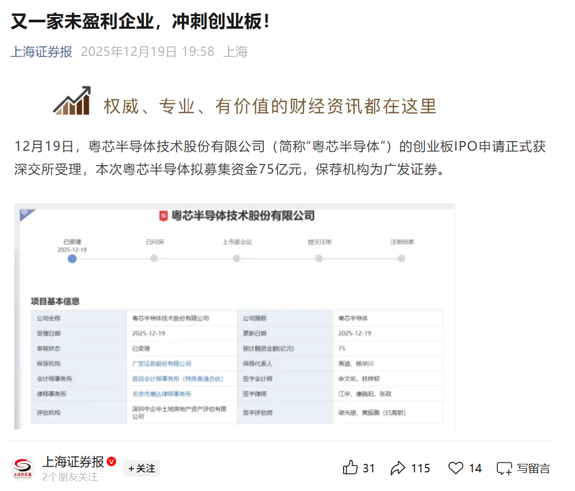Viewport: 575px width, 491px height.
Task: Click the 律师事务所 table label
Action: click(52, 394)
